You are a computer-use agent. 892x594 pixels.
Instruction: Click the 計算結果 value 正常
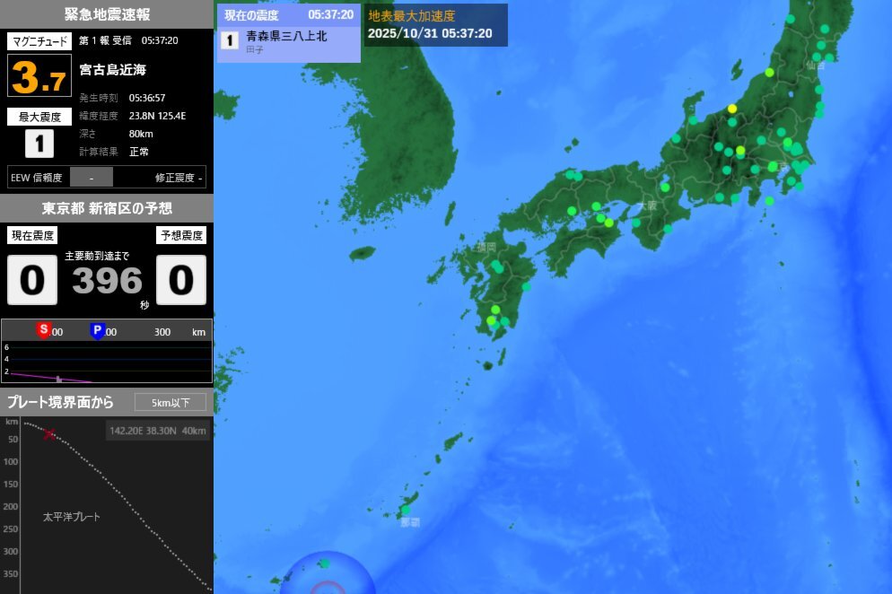pyautogui.click(x=139, y=152)
